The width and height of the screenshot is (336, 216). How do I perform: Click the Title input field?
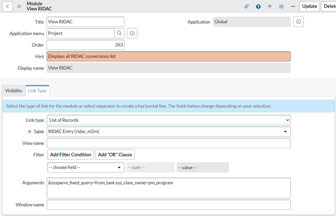(x=85, y=22)
